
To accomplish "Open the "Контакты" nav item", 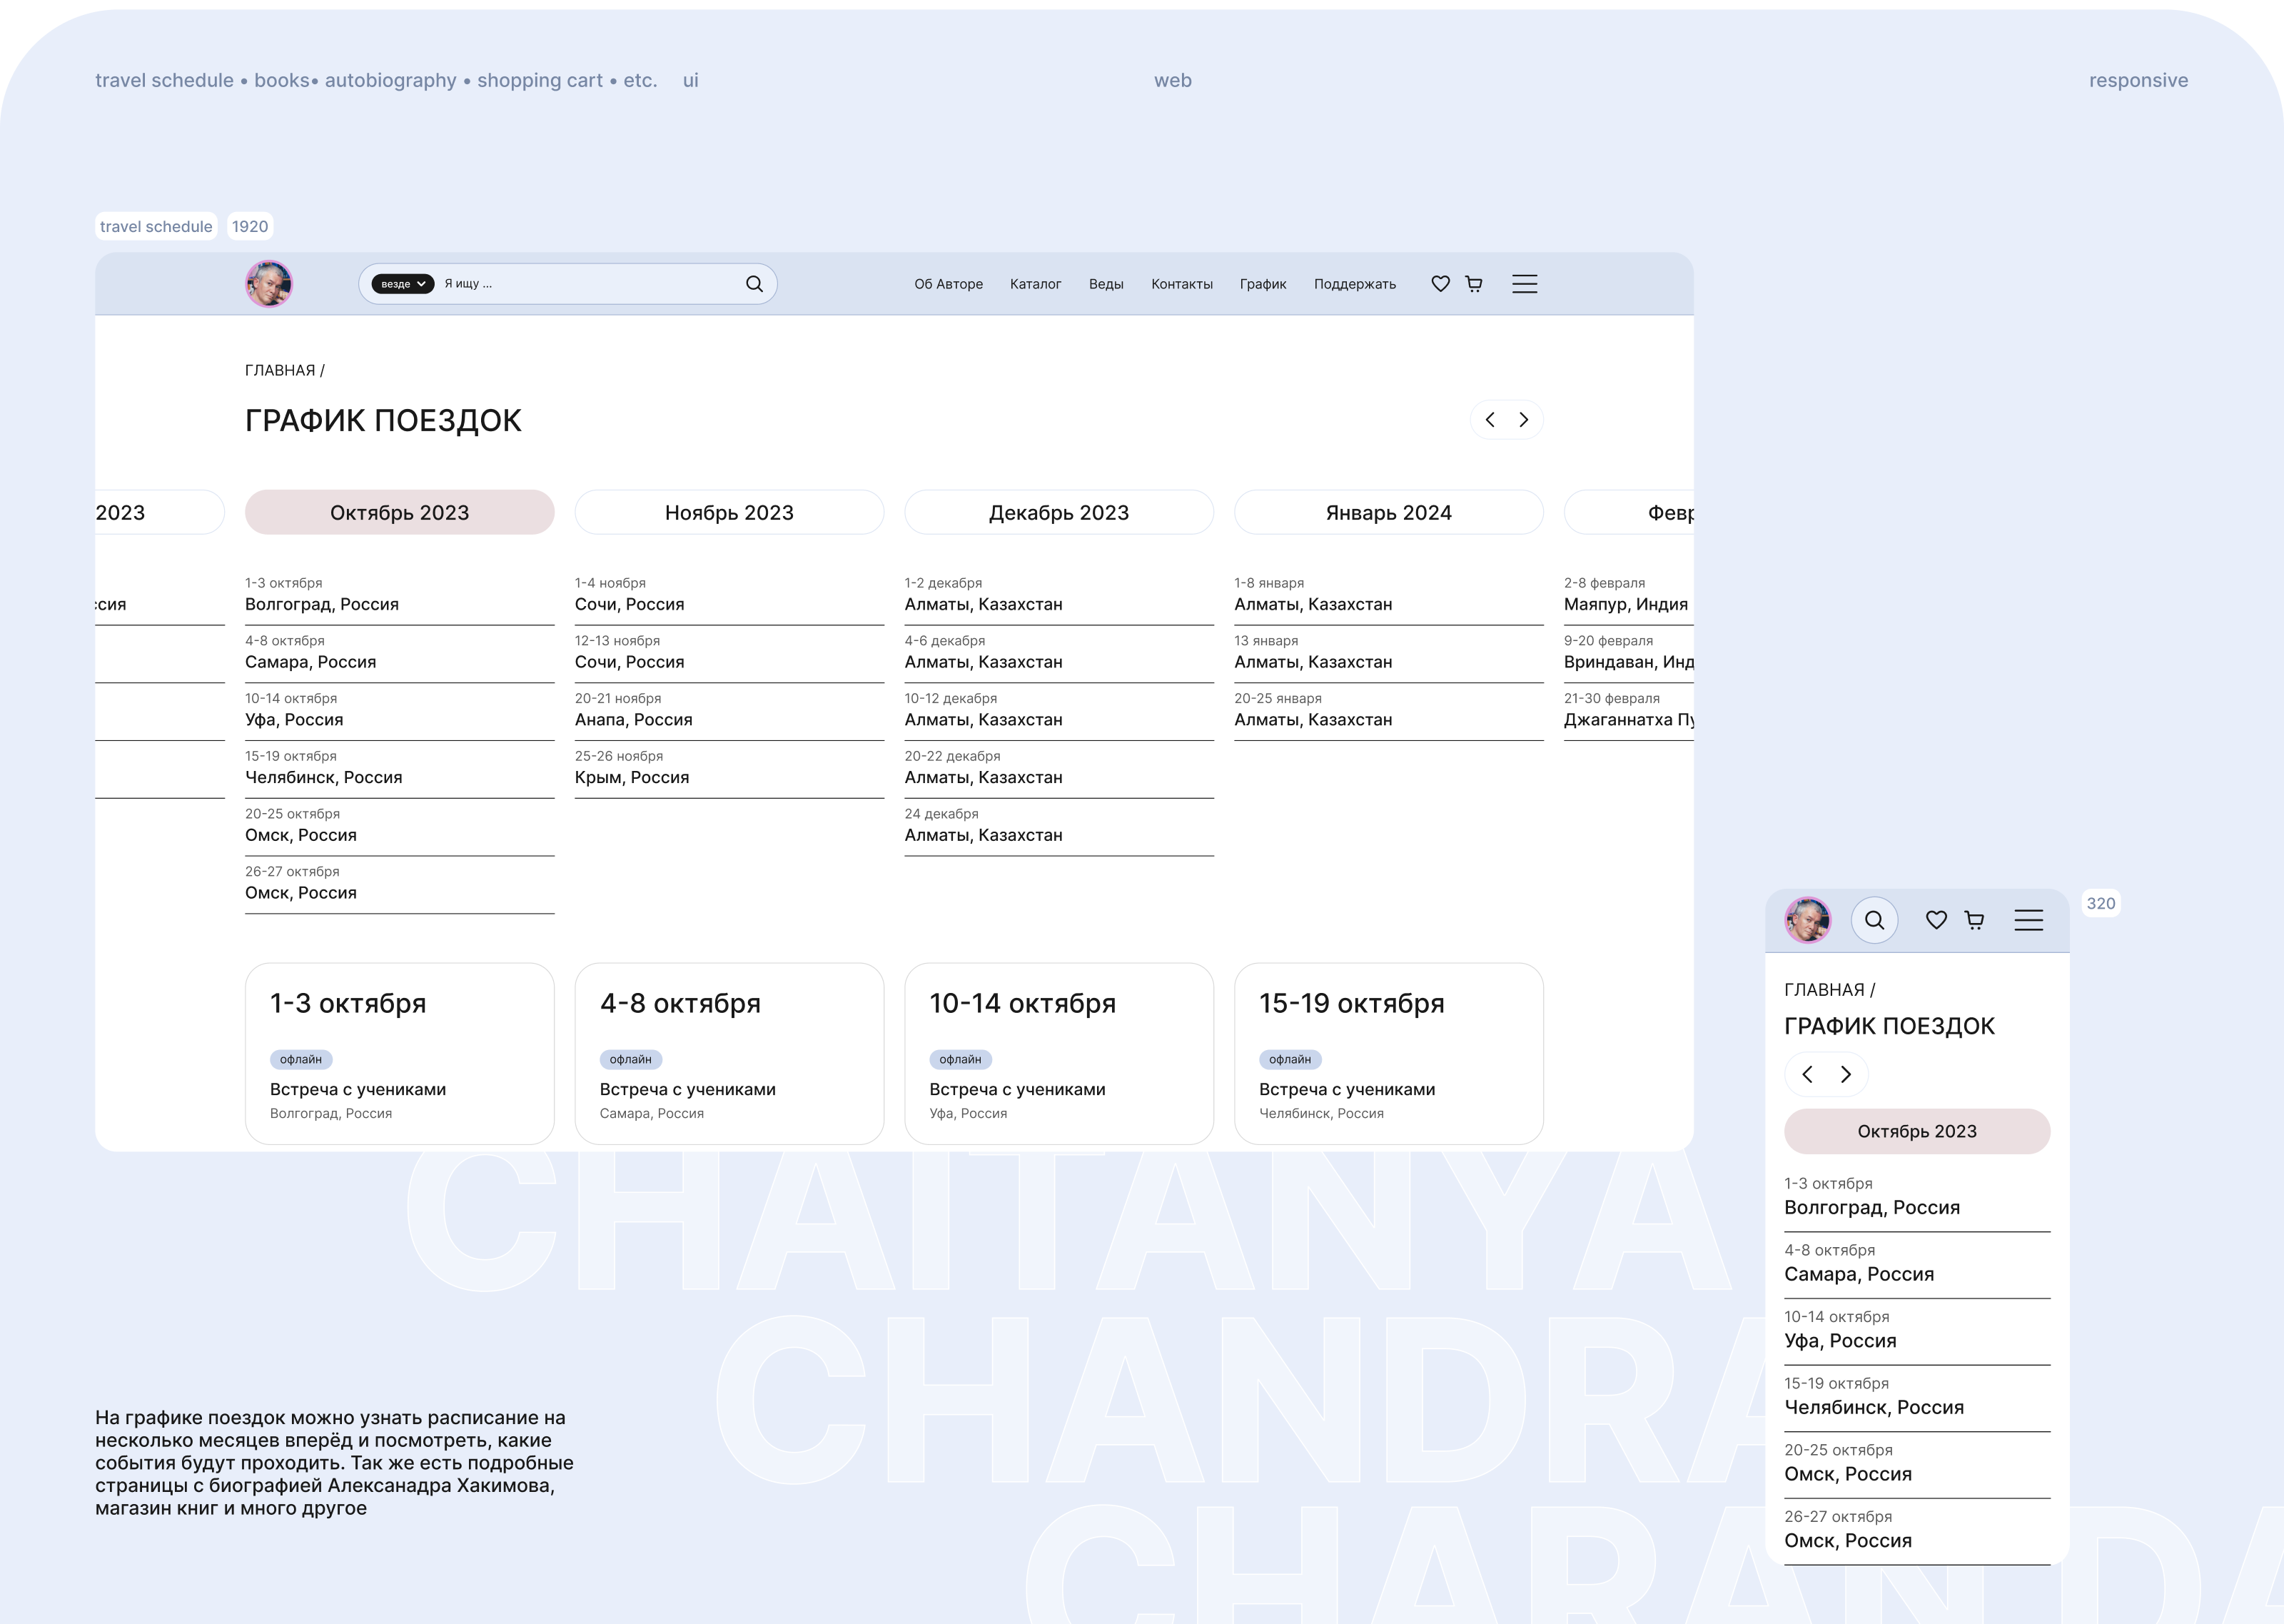I will coord(1183,284).
